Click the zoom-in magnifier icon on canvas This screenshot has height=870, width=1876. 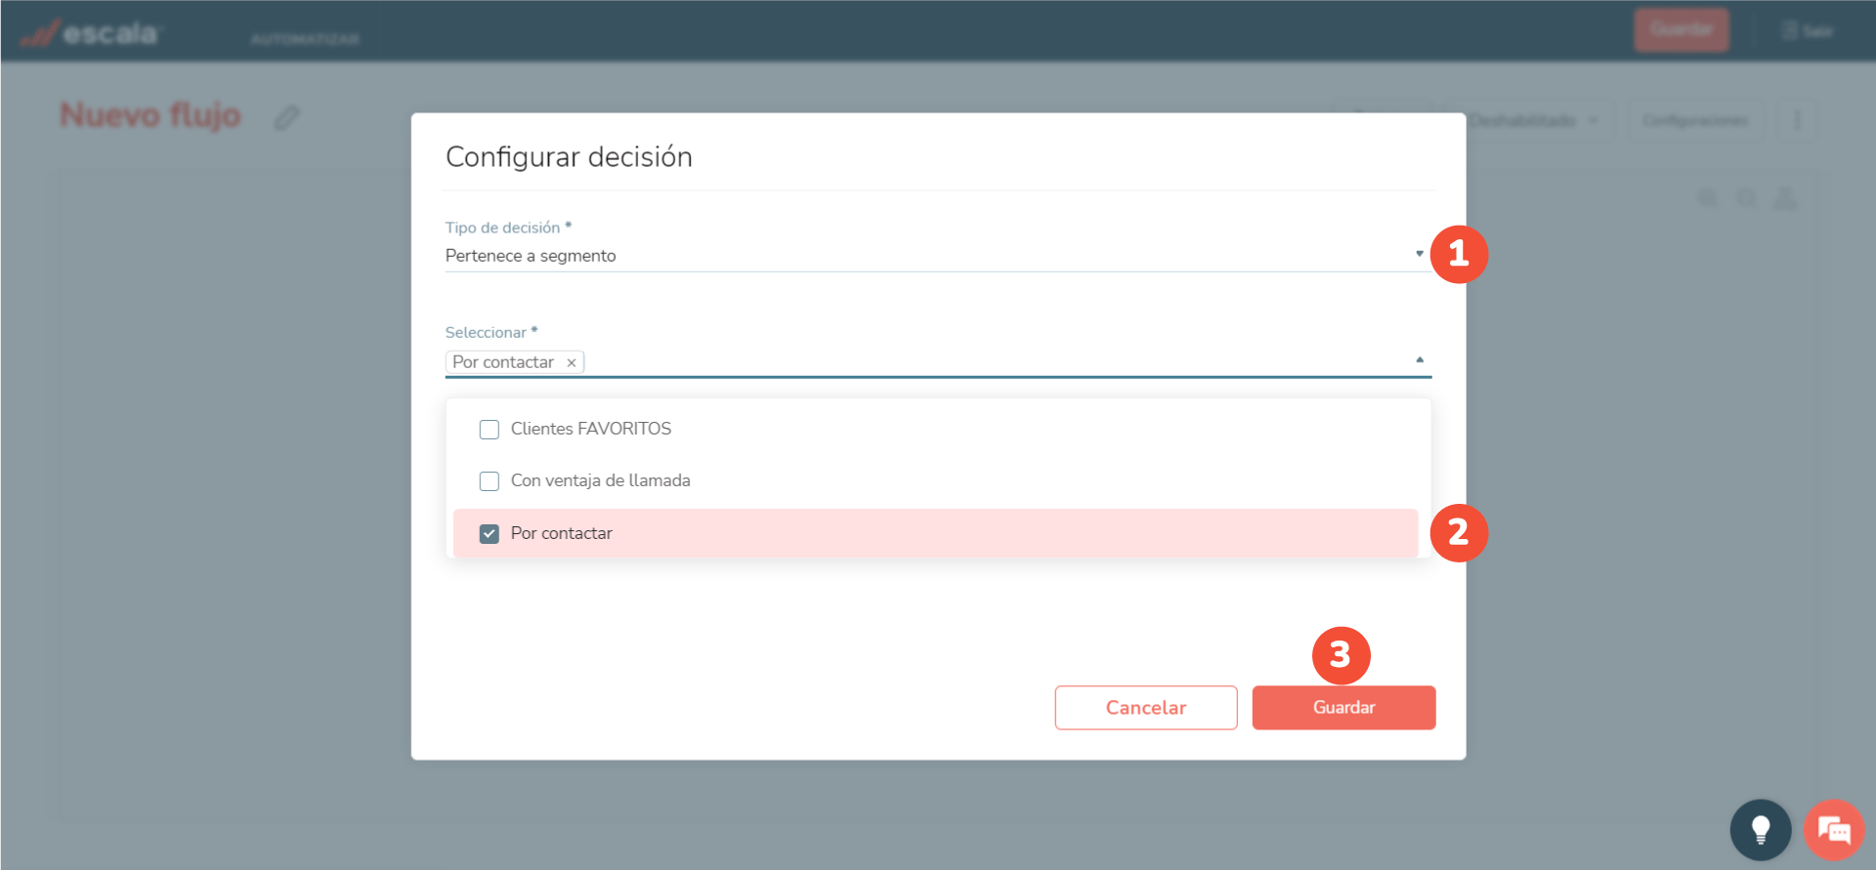pos(1707,199)
